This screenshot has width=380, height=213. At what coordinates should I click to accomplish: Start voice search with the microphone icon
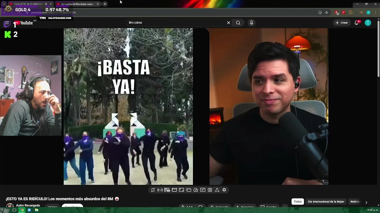[x=251, y=22]
